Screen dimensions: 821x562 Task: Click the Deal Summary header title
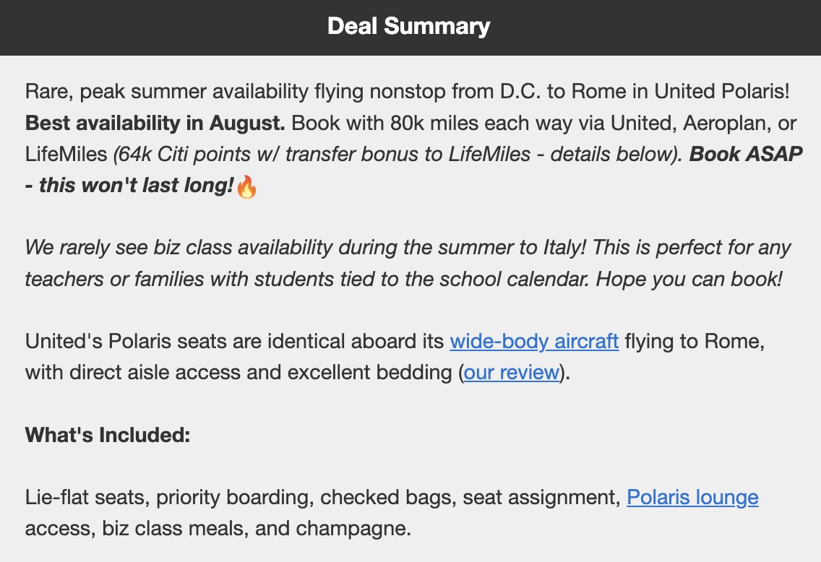coord(409,27)
